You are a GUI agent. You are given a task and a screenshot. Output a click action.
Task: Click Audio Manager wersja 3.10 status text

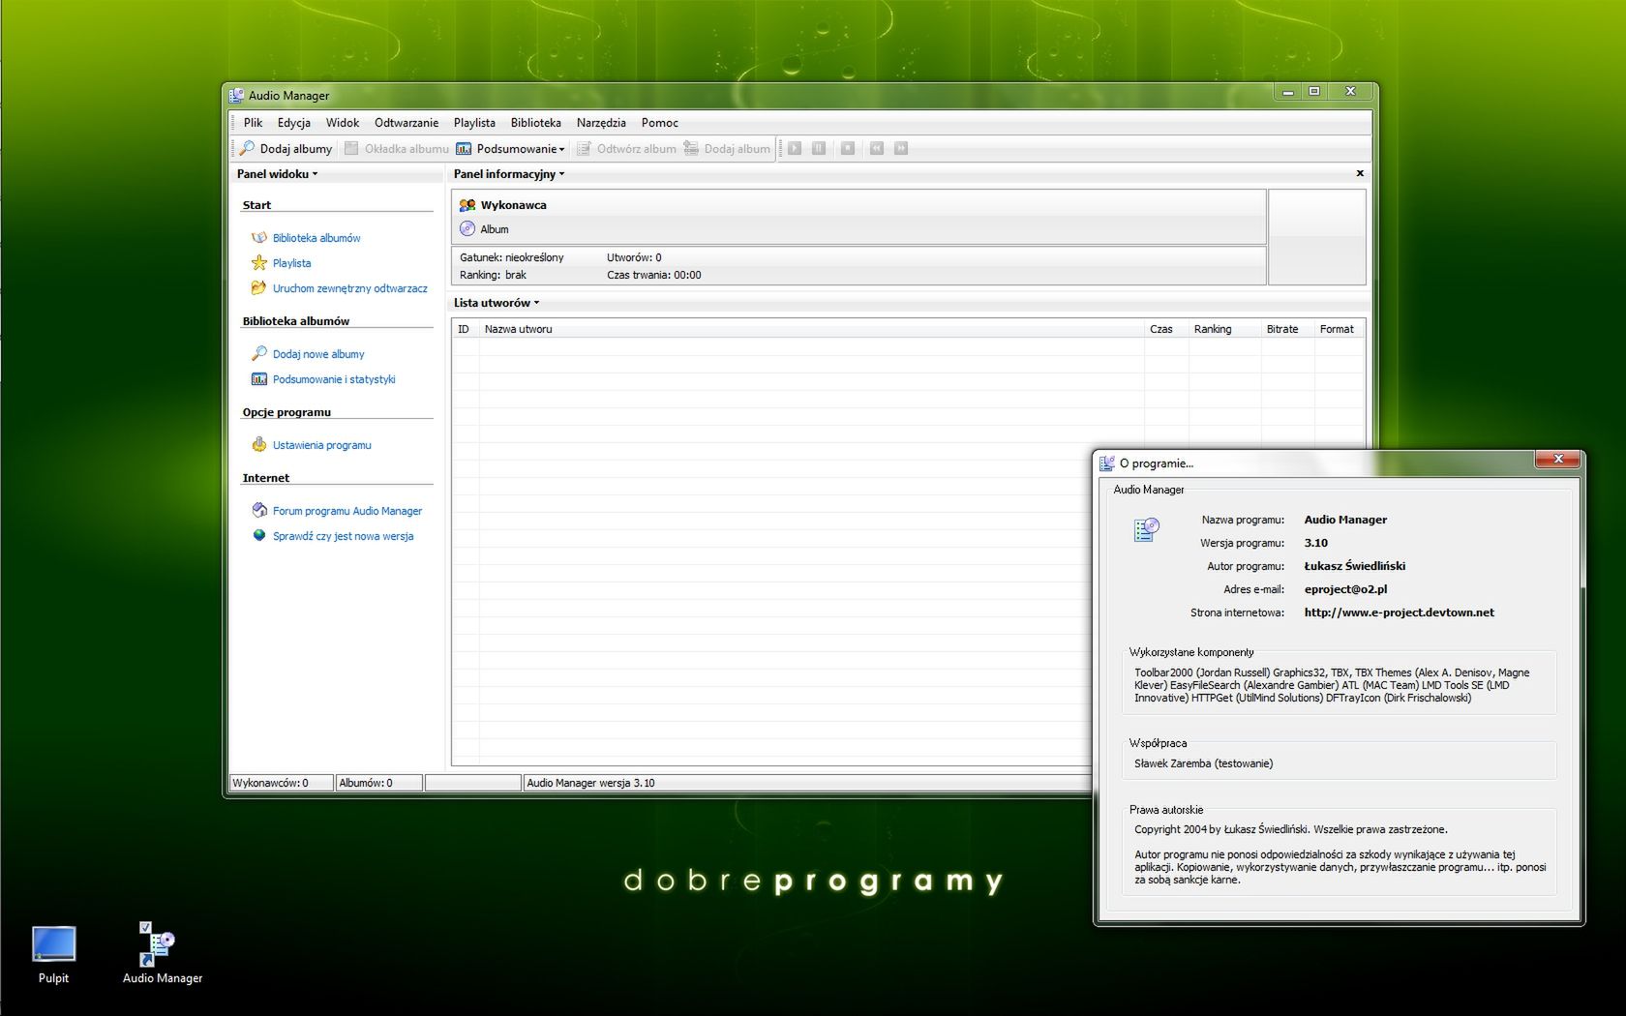590,783
